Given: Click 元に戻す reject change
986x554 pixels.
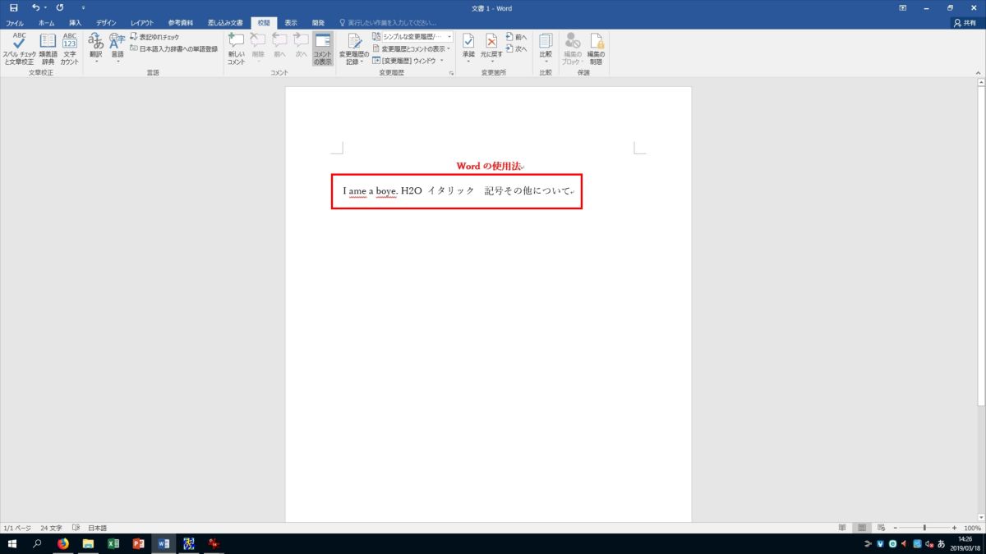Looking at the screenshot, I should click(x=491, y=49).
